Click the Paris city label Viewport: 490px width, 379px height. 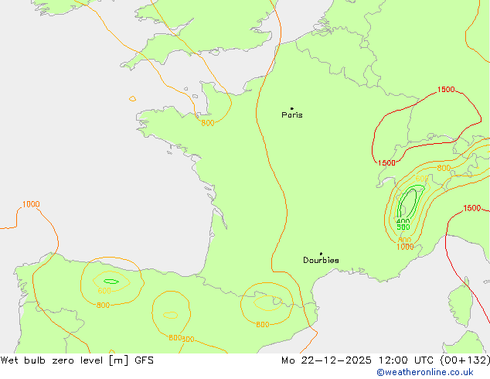click(292, 115)
